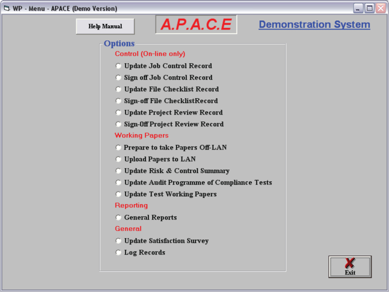Choose Update File Checklist Record
389x292 pixels.
[x=118, y=89]
